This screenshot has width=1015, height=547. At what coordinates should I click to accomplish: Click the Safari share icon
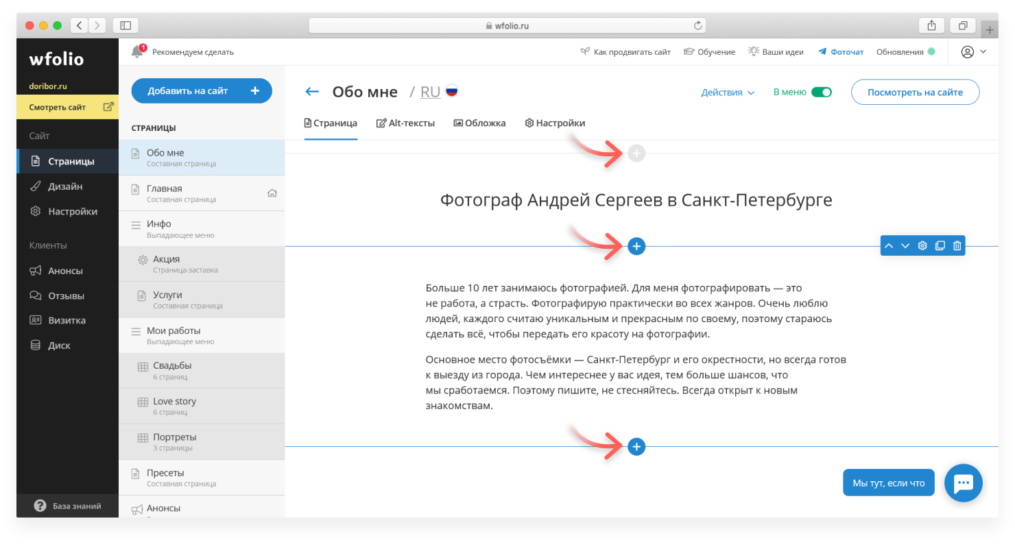point(931,25)
